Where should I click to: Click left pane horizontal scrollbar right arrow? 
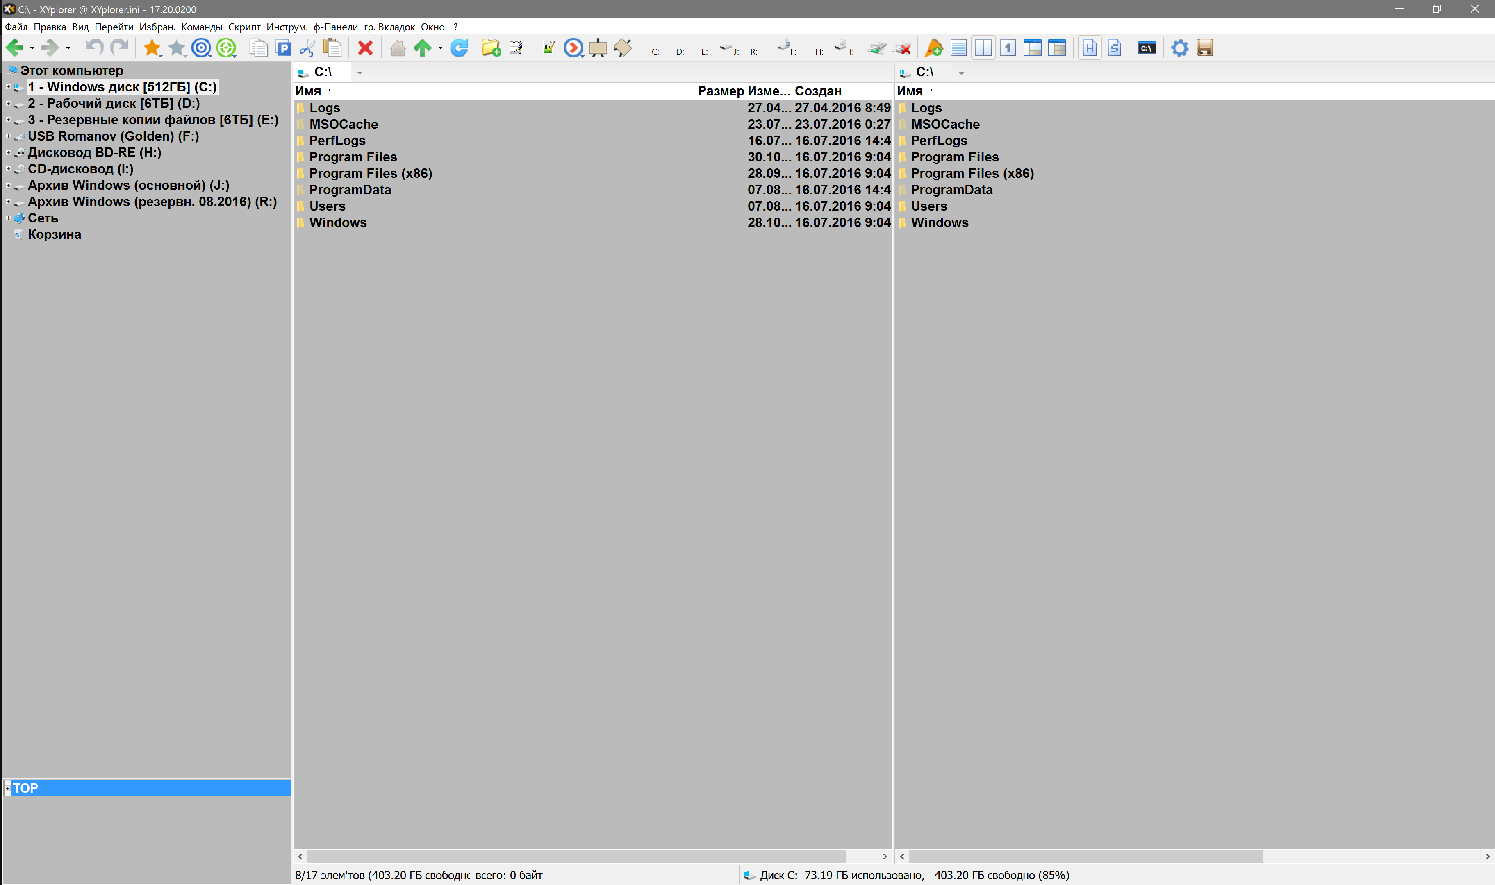point(885,856)
